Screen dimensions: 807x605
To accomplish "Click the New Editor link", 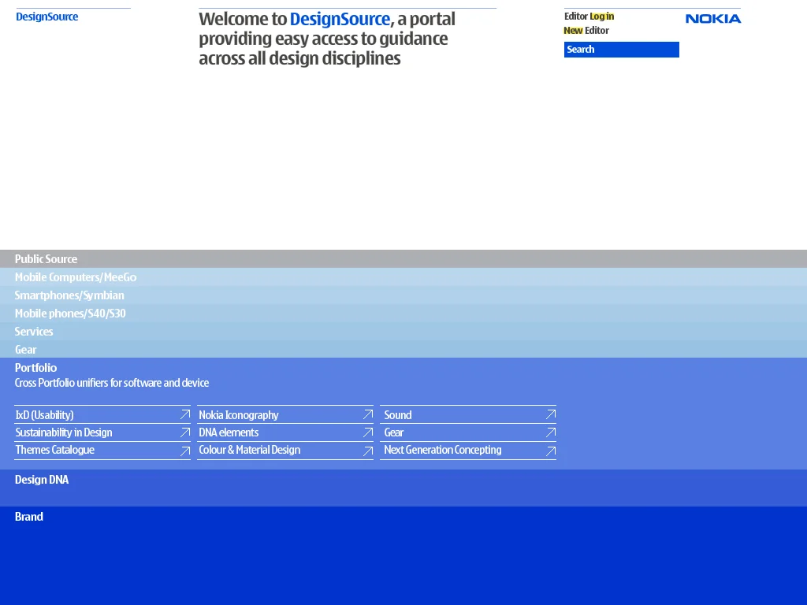I will [x=586, y=31].
